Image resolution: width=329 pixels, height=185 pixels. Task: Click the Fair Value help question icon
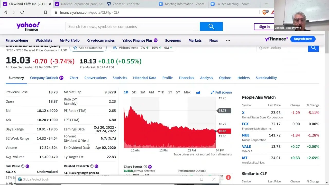[x=23, y=166]
